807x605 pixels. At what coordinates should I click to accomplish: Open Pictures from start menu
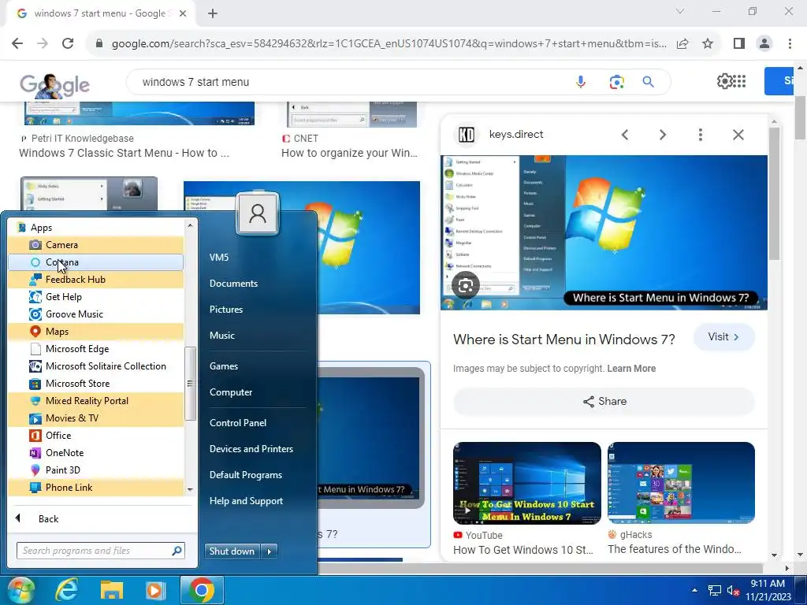point(226,309)
